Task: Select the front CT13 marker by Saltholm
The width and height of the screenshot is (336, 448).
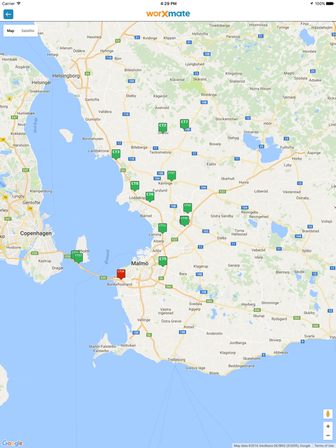Action: [78, 258]
